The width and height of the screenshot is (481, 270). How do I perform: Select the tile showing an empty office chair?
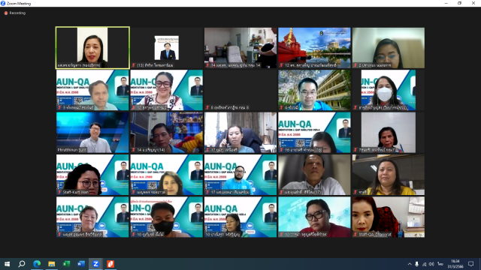(x=240, y=48)
